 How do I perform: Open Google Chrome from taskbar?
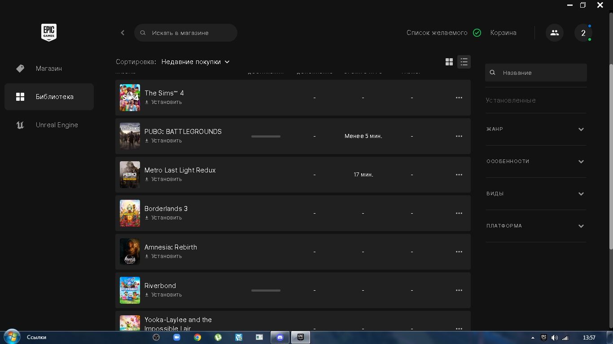click(x=197, y=337)
